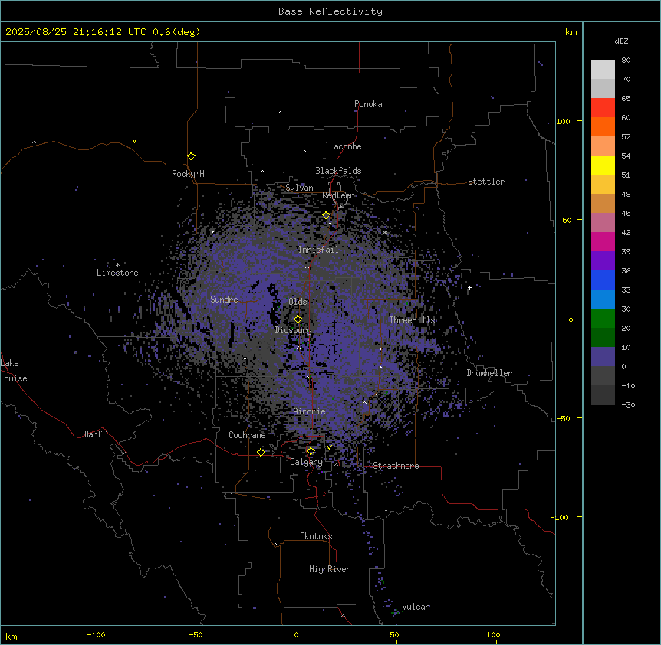
Task: Select the blue 33-36 dBZ legend swatch
Action: (603, 280)
